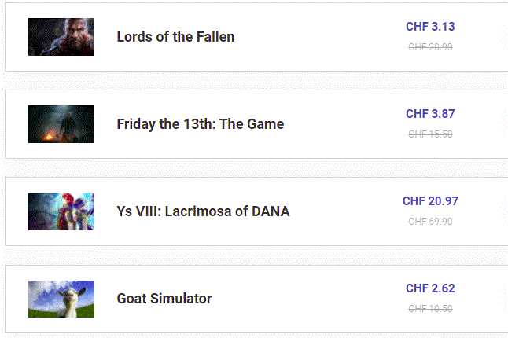
Task: Open Friday the 13th: The Game title
Action: coord(201,124)
